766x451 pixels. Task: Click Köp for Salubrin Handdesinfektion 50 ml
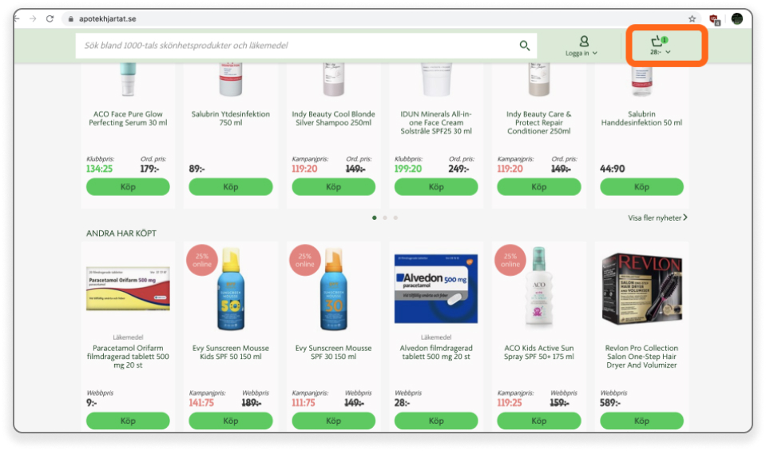click(x=641, y=186)
